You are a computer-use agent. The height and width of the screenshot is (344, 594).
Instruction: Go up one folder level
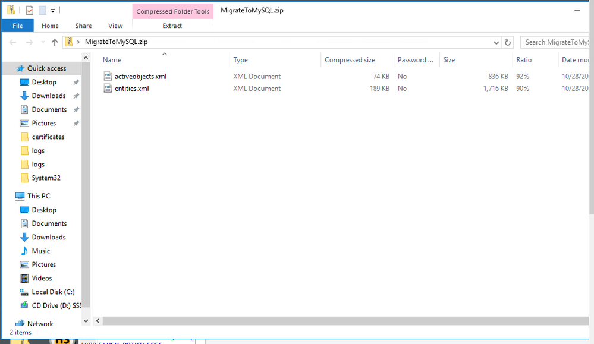[x=55, y=42]
